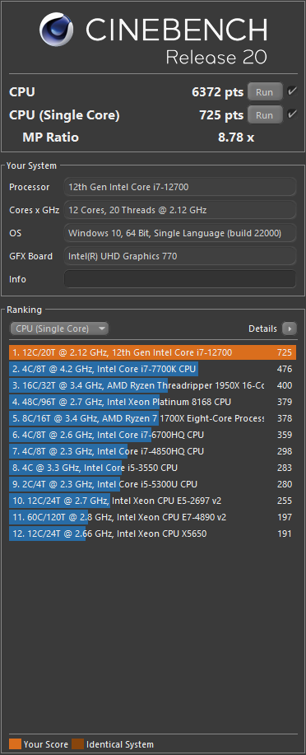The image size is (306, 755).
Task: Click the OS field showing Windows 10
Action: pyautogui.click(x=180, y=233)
